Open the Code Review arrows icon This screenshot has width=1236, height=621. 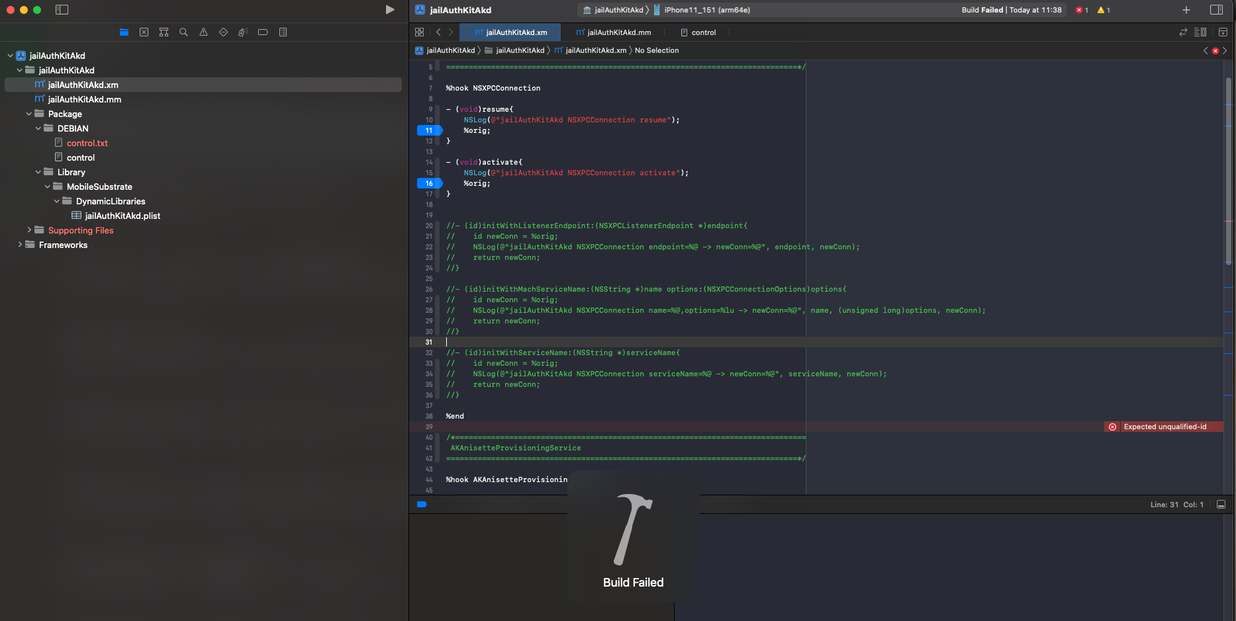click(1183, 32)
